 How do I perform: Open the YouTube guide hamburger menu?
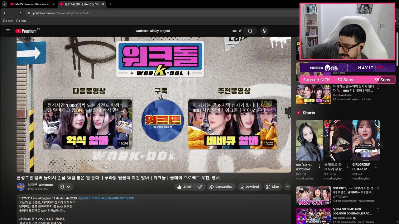click(x=8, y=31)
